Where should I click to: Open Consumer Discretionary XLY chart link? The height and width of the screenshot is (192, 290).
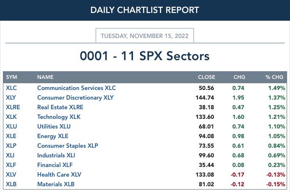[x=75, y=98]
